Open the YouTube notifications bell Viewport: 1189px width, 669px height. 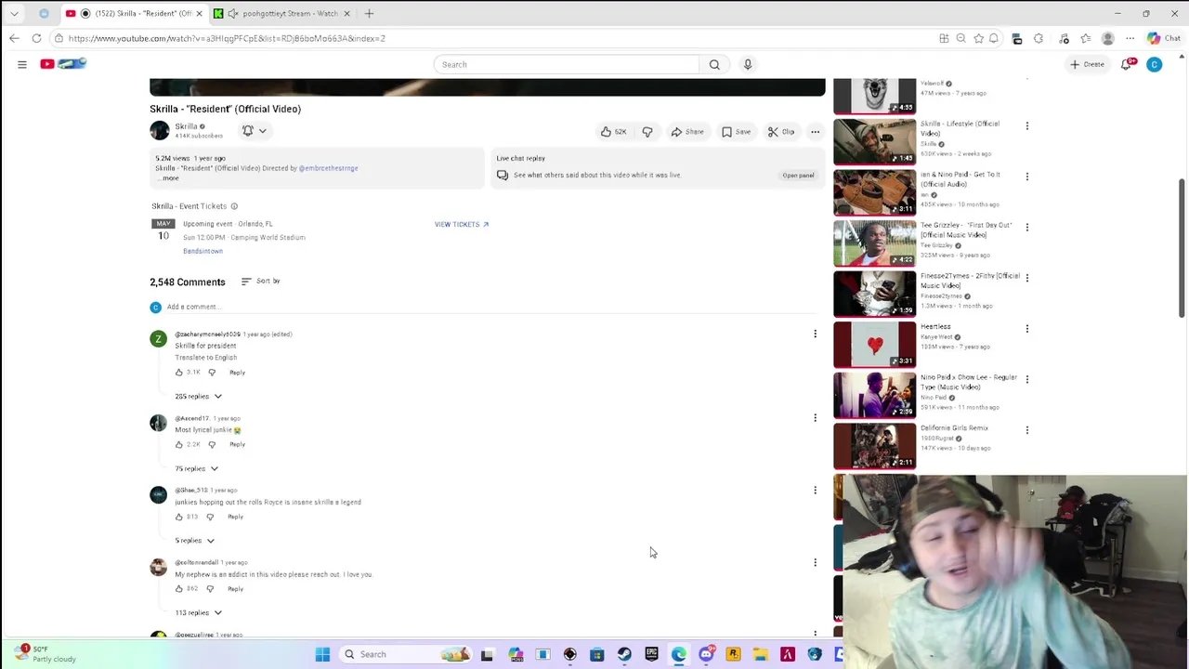pos(1127,64)
